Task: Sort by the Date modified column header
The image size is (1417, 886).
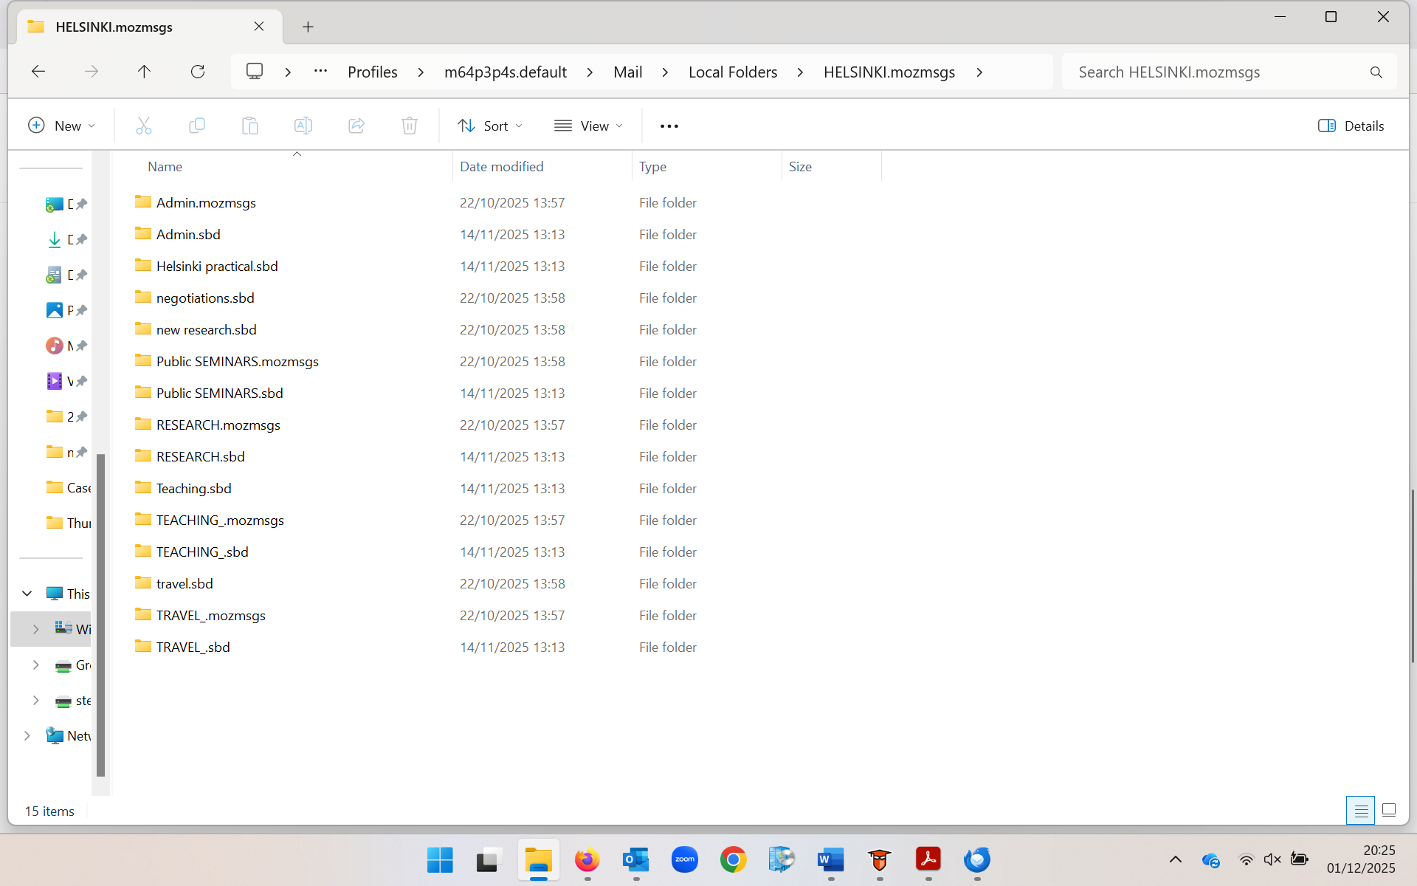Action: coord(502,167)
